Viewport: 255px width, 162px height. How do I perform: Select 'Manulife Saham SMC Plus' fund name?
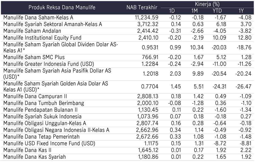[34, 57]
